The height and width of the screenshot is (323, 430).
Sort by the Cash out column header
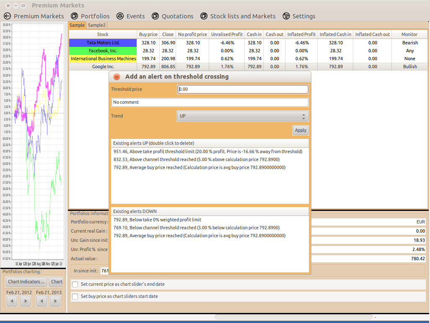[x=274, y=34]
